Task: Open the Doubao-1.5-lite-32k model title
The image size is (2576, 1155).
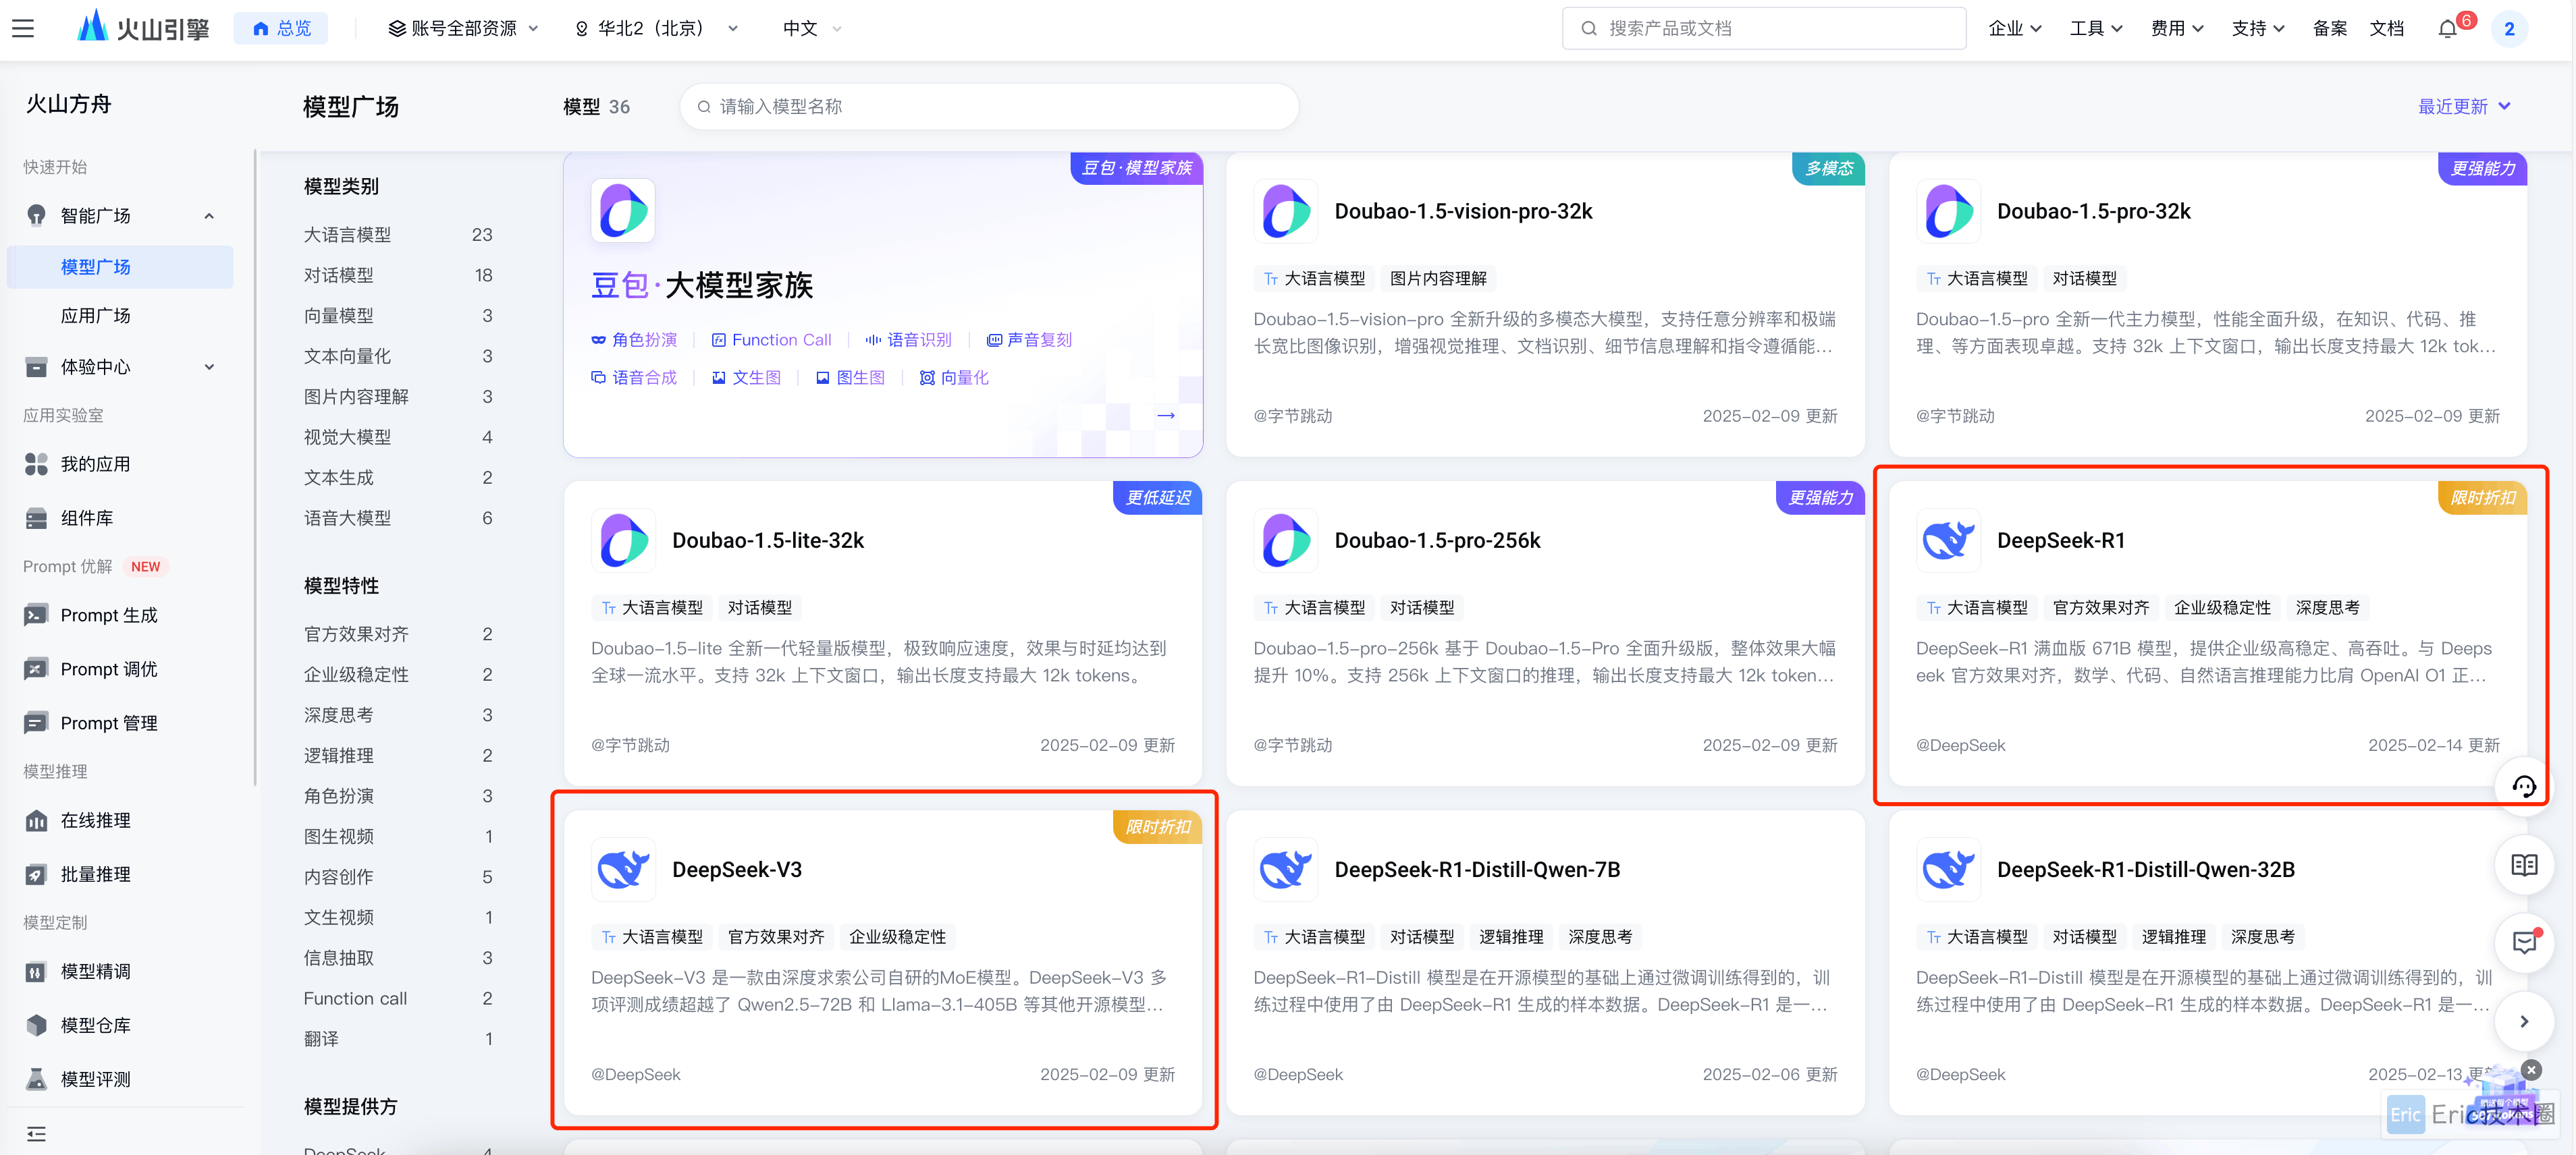Action: (x=767, y=540)
